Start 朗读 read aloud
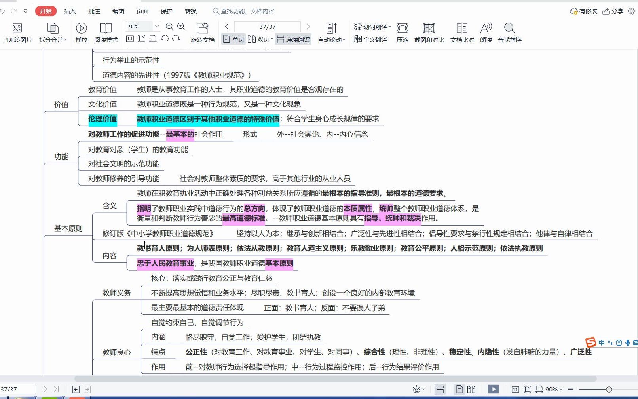The width and height of the screenshot is (638, 399). pos(486,32)
